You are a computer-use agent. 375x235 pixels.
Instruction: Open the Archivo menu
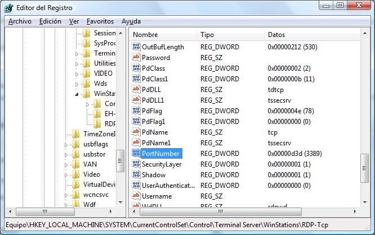tap(20, 21)
